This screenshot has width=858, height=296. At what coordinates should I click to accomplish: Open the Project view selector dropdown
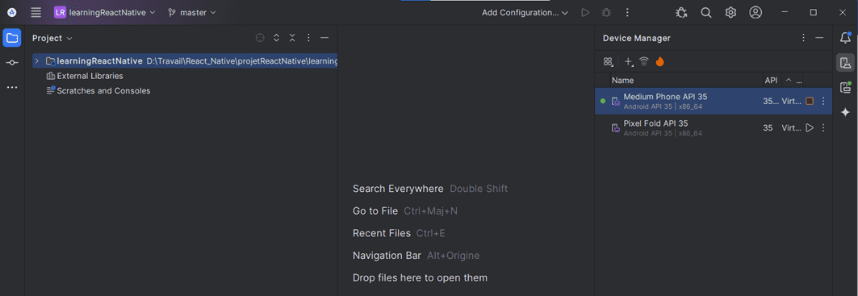click(52, 38)
